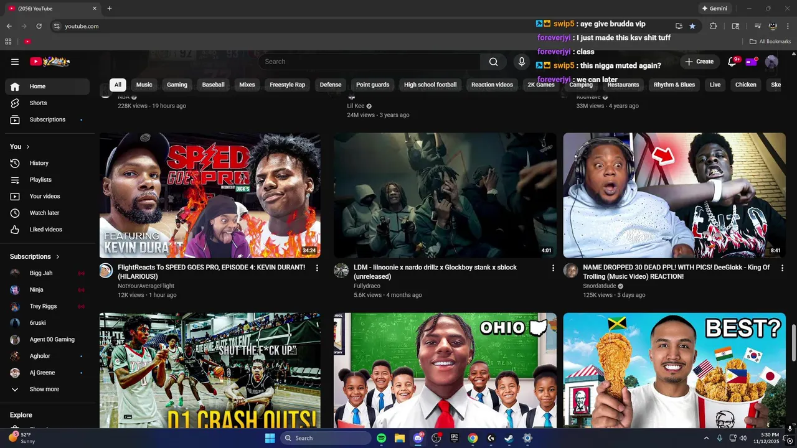Open the Watch later list
The image size is (797, 448).
pos(47,213)
